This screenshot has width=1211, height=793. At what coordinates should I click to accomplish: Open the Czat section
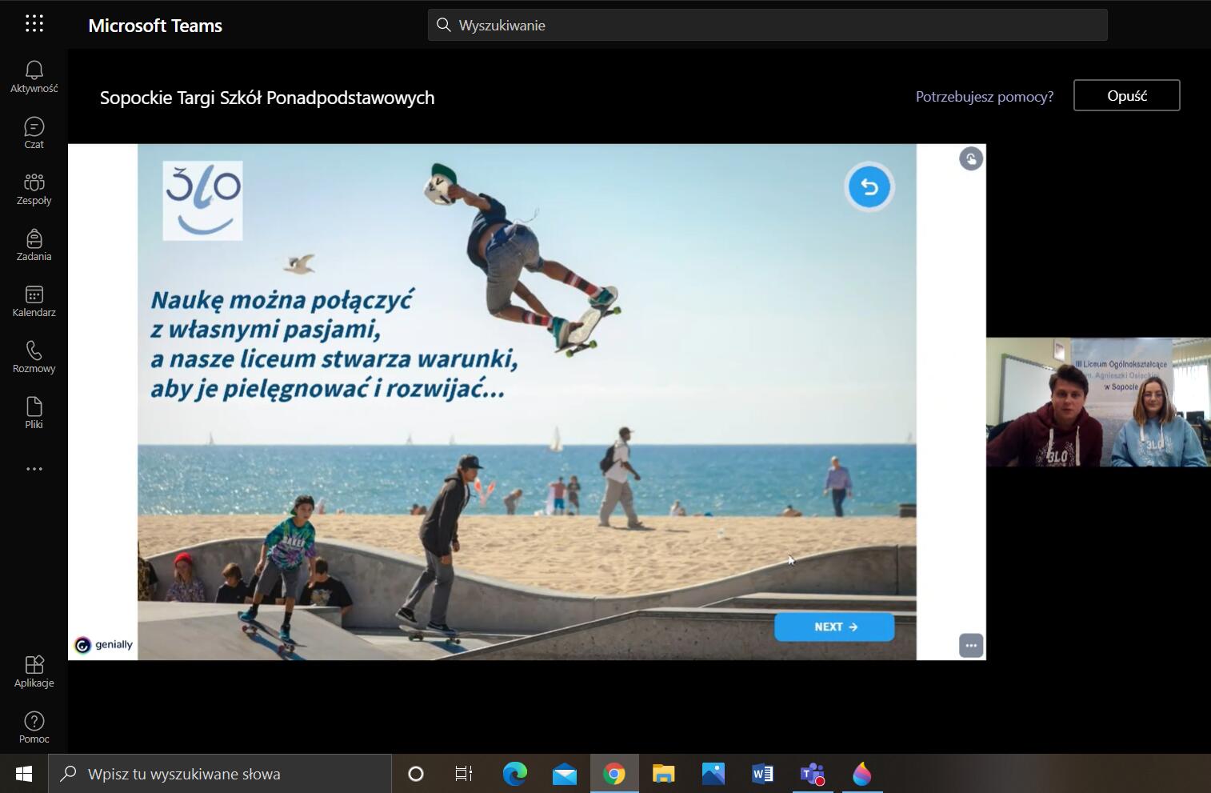[x=34, y=133]
